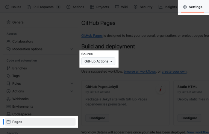Open the Security tab
Screen dimensions: 209x134
(143, 7)
